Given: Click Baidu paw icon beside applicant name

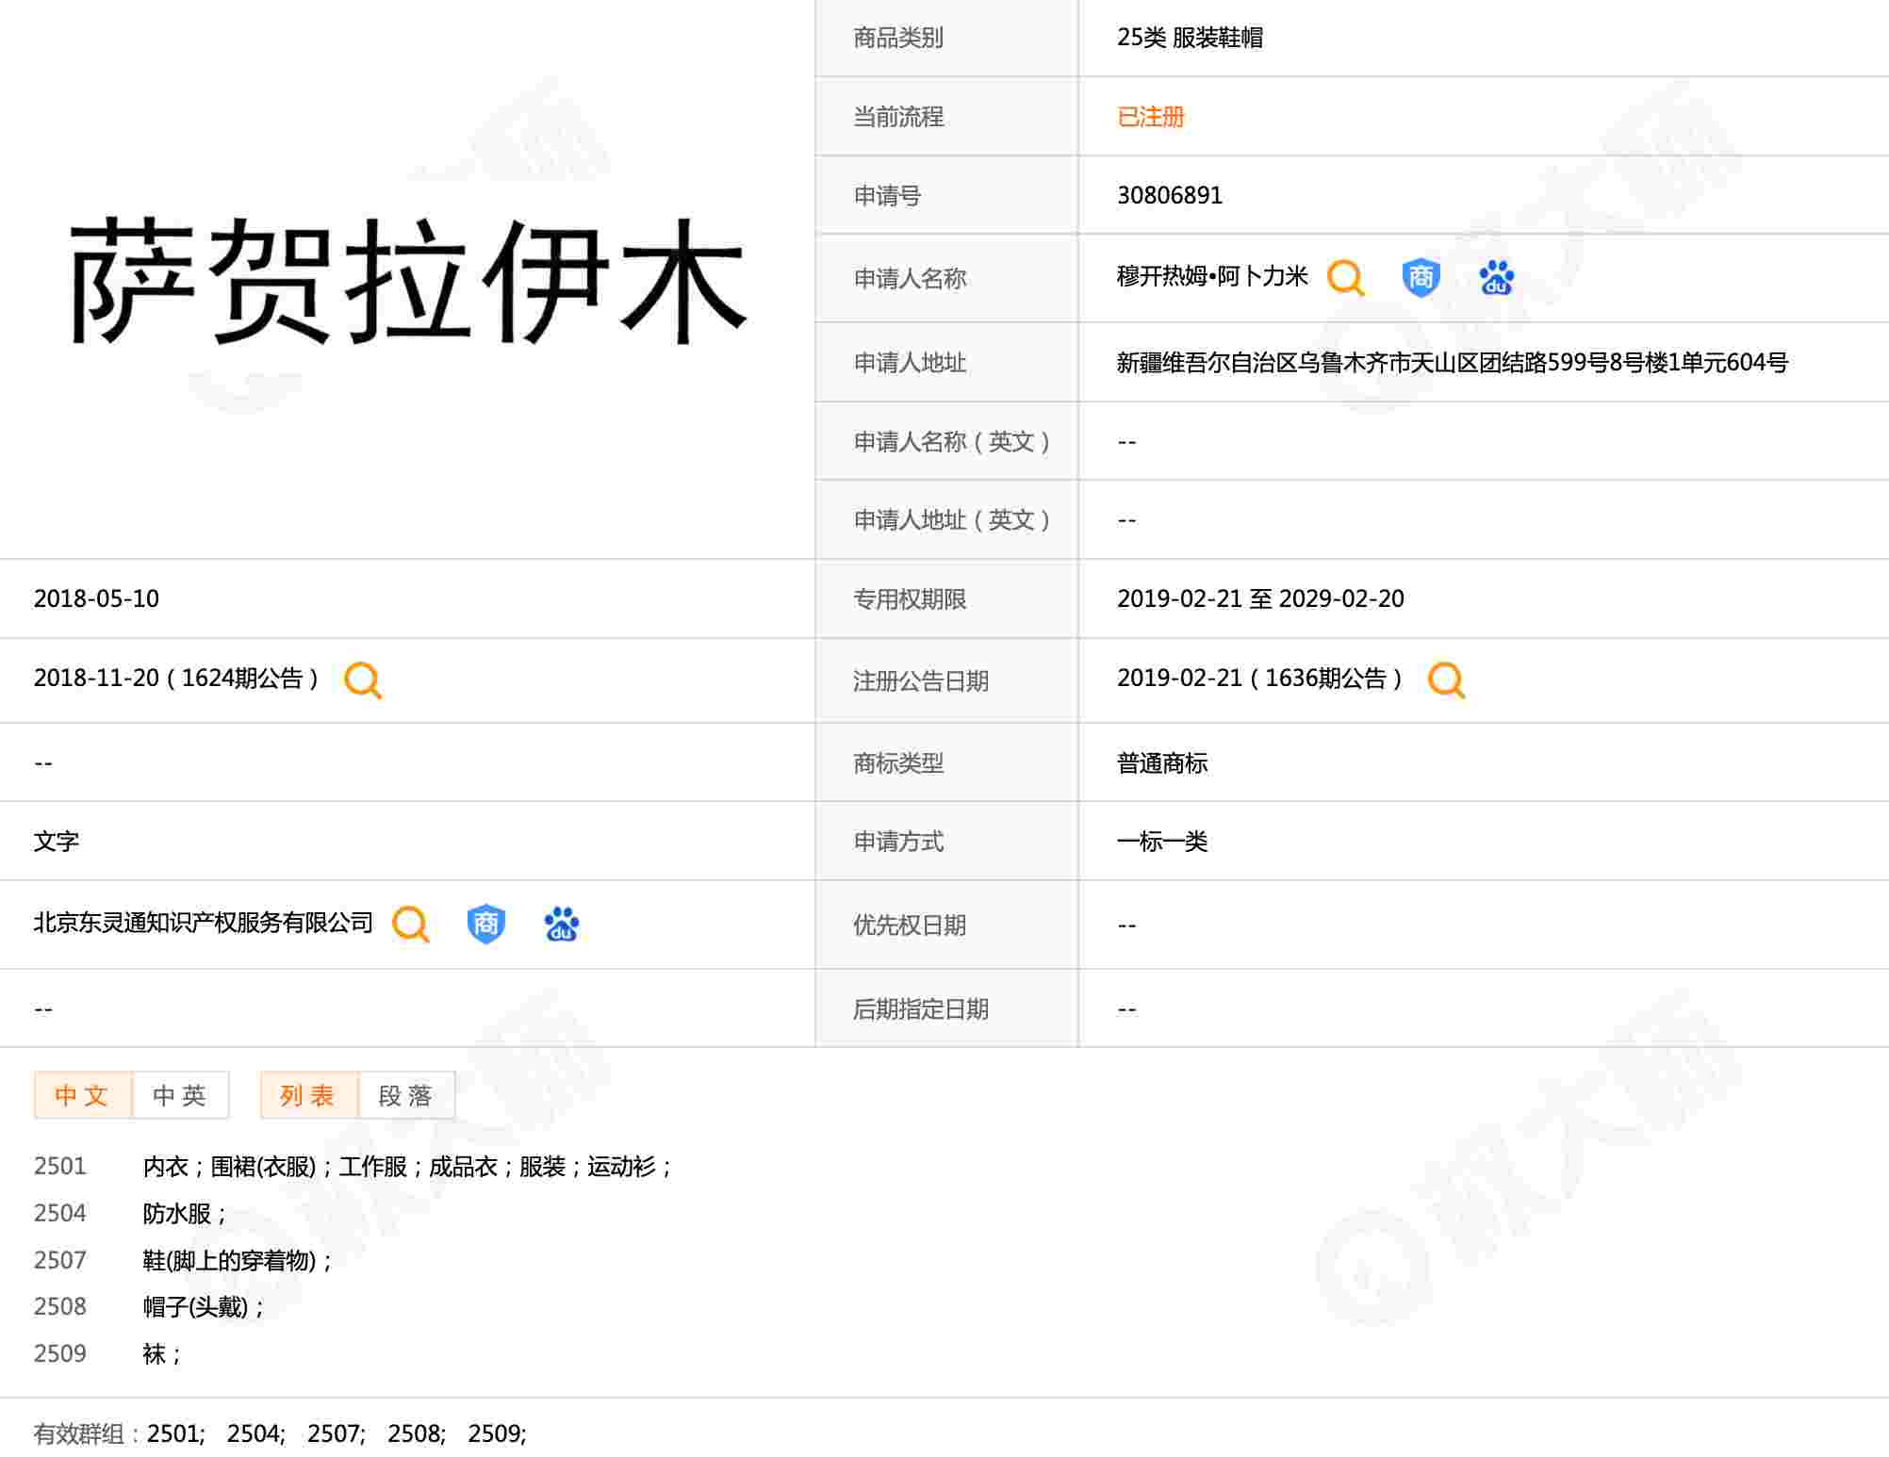Looking at the screenshot, I should point(1496,278).
